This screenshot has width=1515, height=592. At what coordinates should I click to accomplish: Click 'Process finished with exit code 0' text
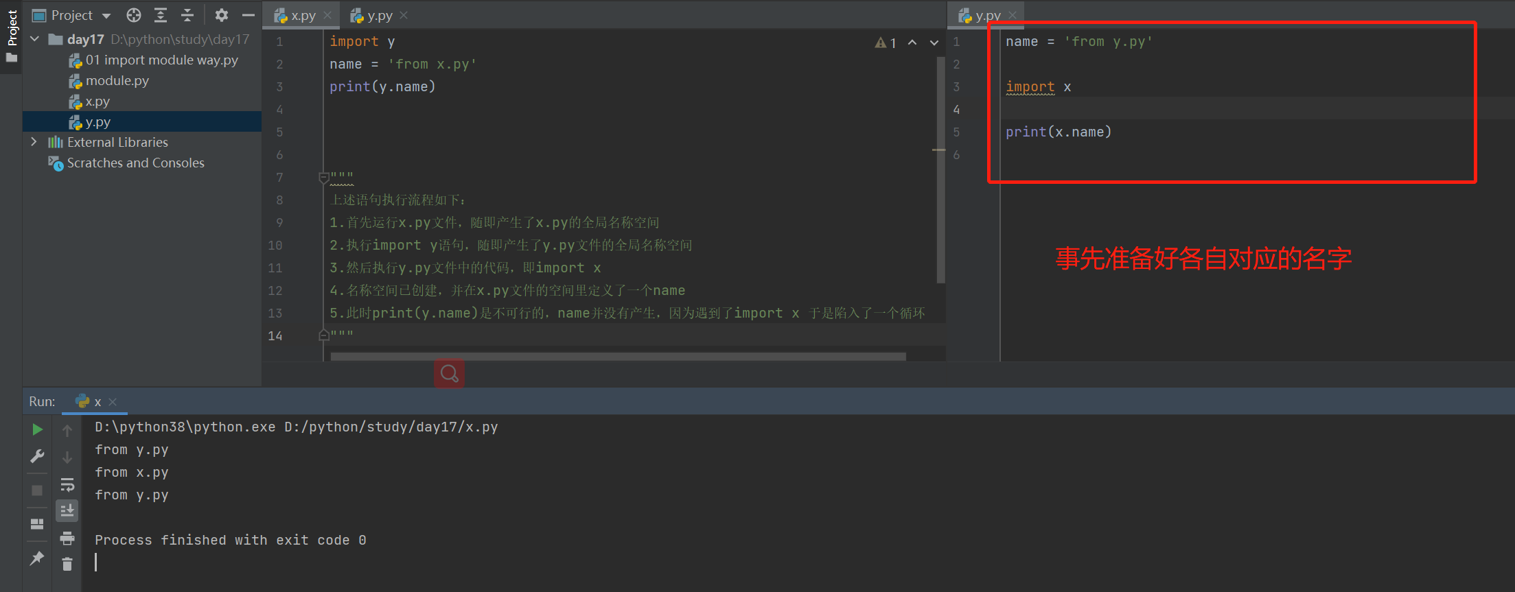point(231,541)
